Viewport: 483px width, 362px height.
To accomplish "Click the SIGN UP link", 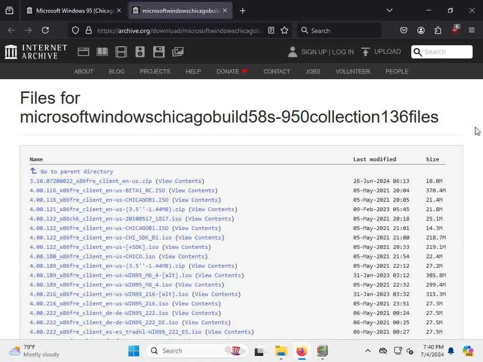I will 314,52.
